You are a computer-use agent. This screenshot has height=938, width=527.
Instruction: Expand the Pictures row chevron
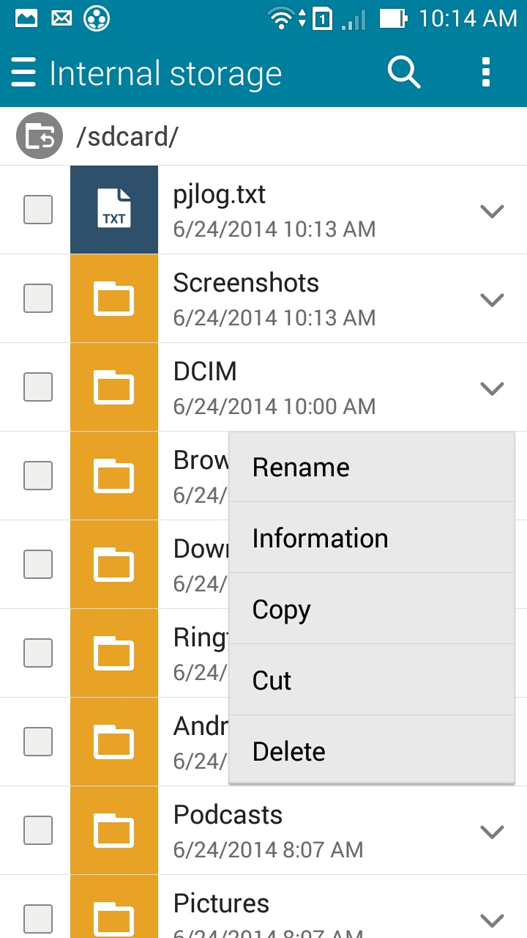pos(492,920)
